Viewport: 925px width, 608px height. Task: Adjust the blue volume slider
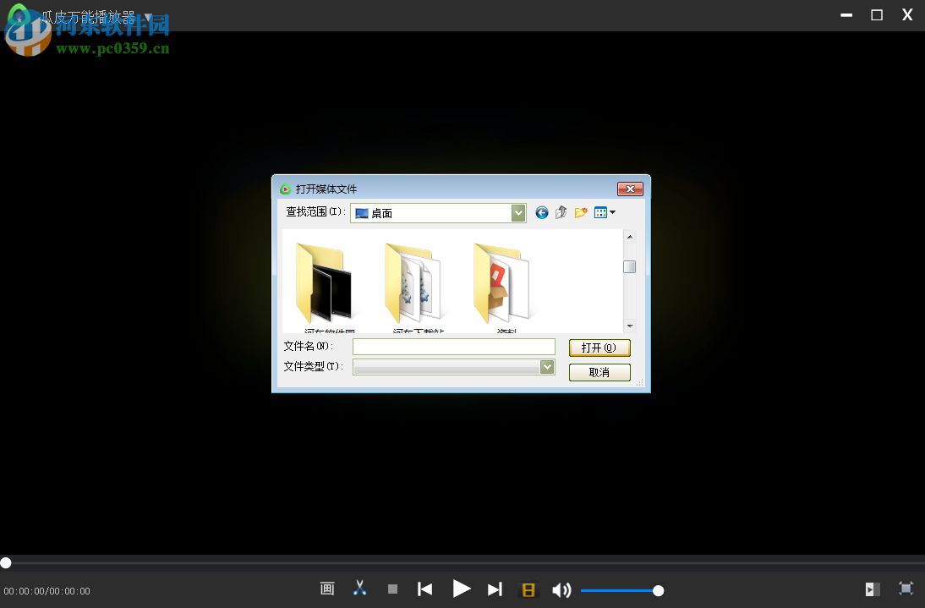621,590
